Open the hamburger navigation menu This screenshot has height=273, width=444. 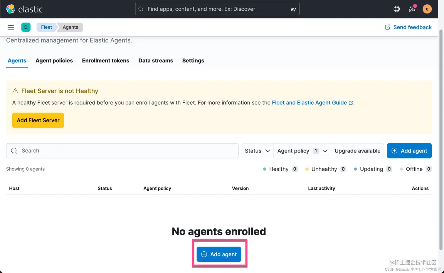tap(11, 27)
